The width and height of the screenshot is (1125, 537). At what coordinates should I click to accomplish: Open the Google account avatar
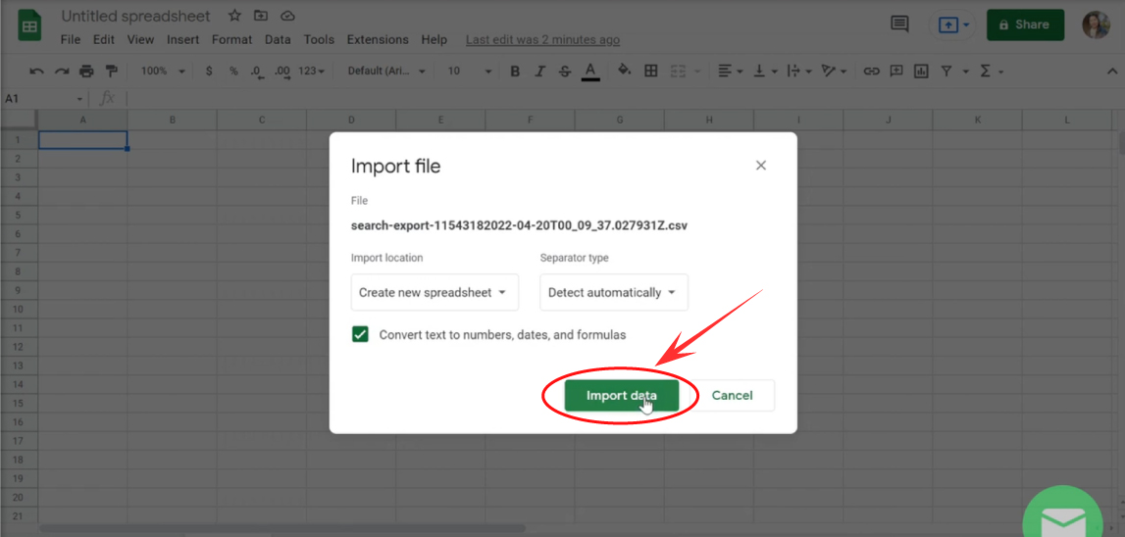coord(1097,24)
